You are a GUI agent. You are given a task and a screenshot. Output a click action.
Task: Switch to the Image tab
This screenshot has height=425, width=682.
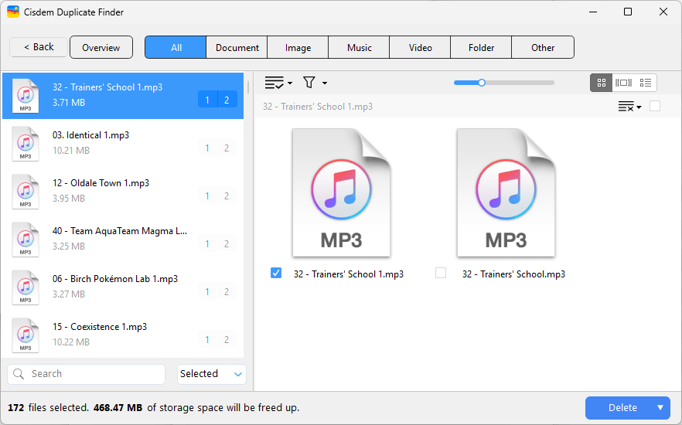(298, 47)
